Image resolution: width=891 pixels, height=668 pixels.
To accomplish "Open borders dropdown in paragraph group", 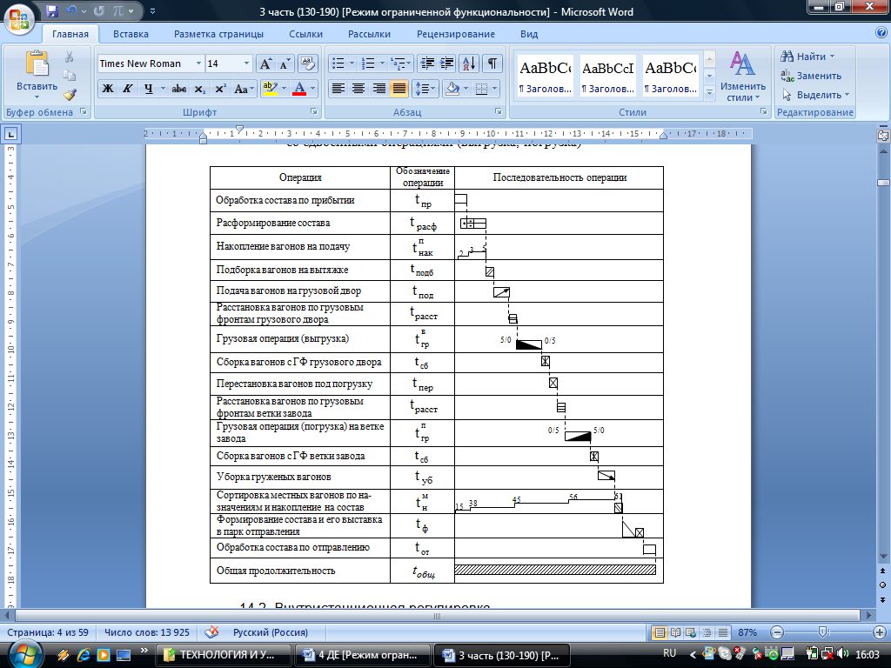I will pos(495,89).
